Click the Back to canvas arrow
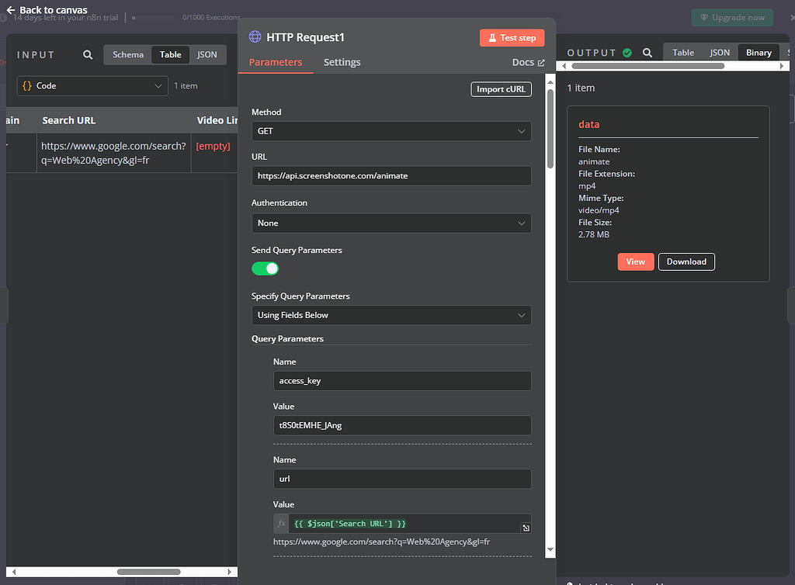The height and width of the screenshot is (585, 795). point(11,10)
